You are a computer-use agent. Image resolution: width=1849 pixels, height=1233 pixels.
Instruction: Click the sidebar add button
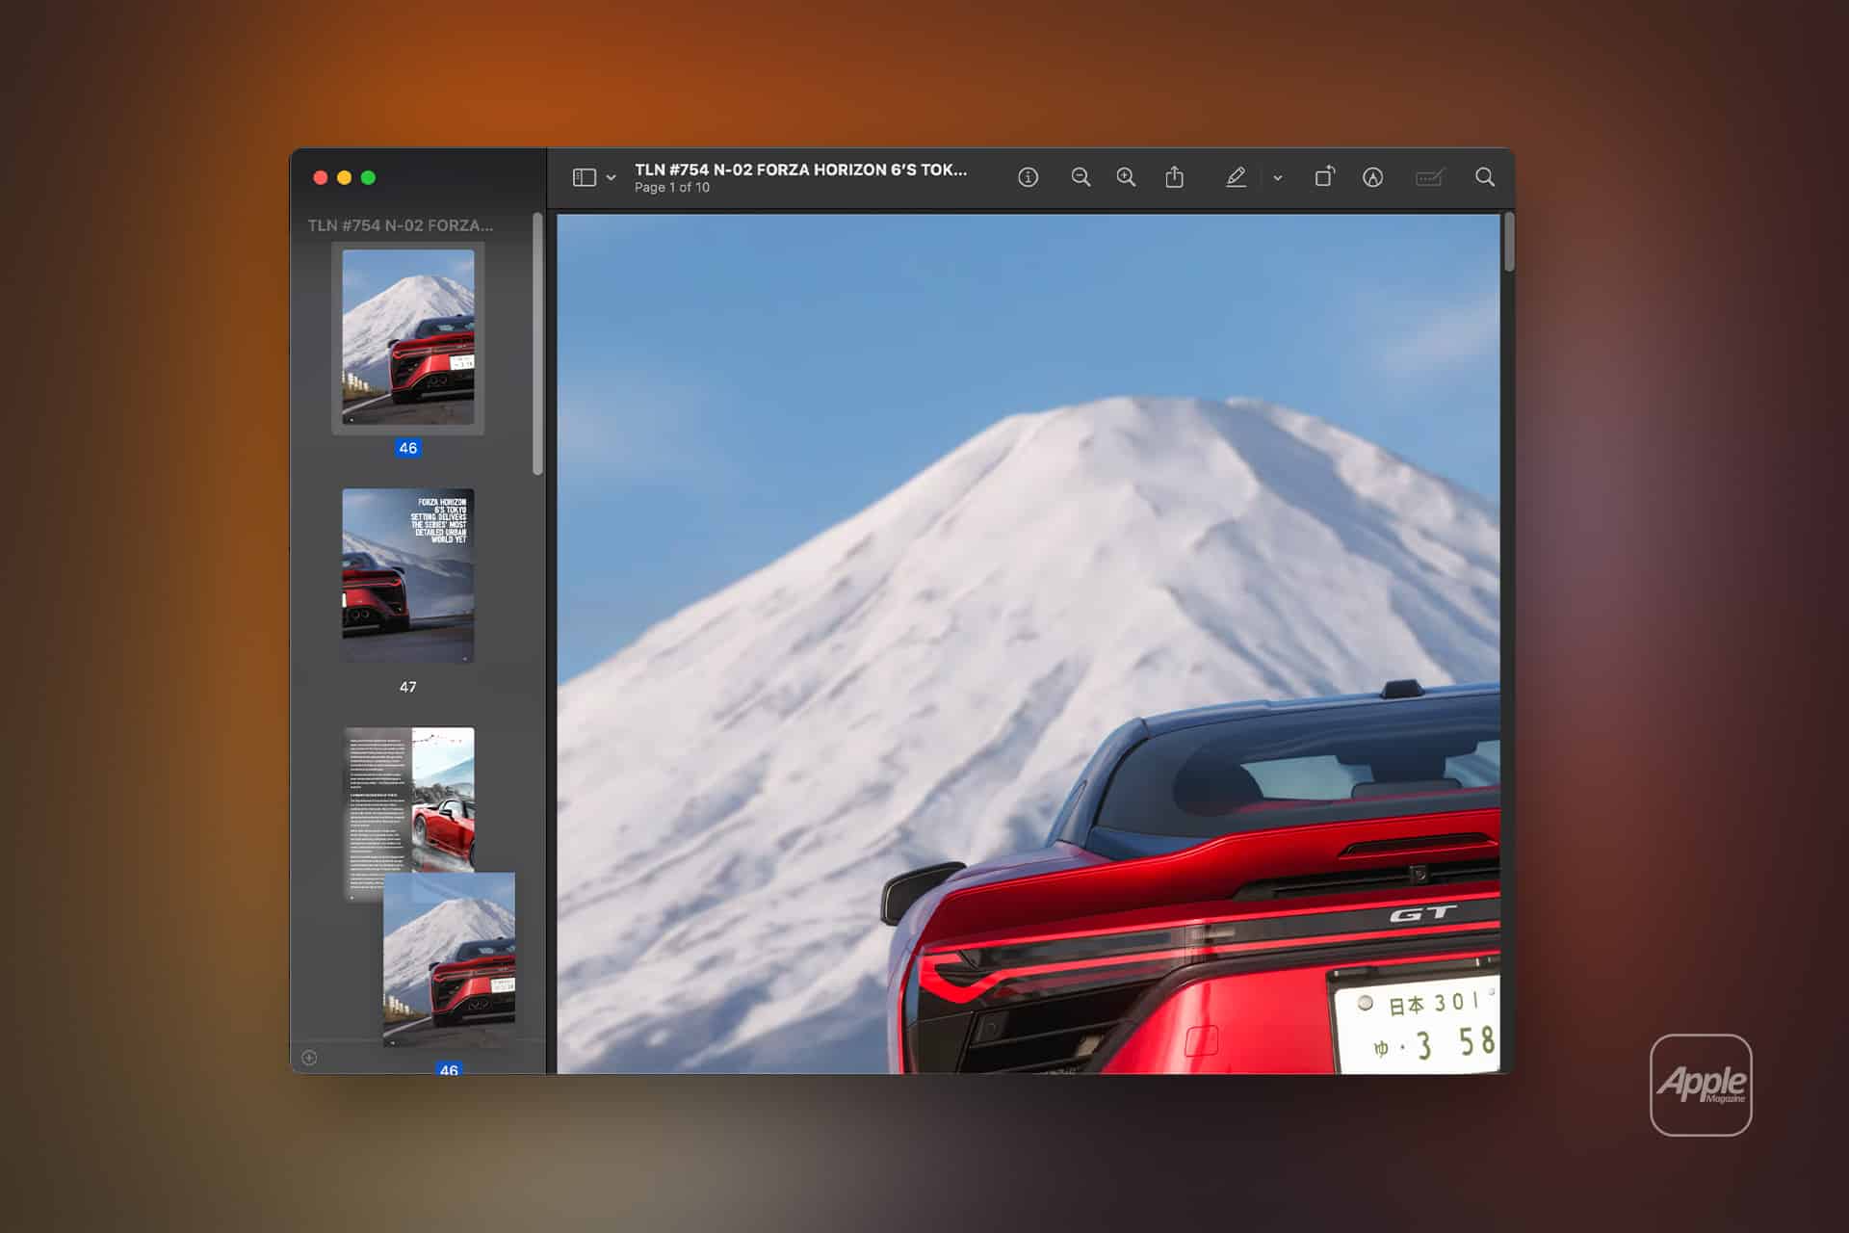point(309,1058)
